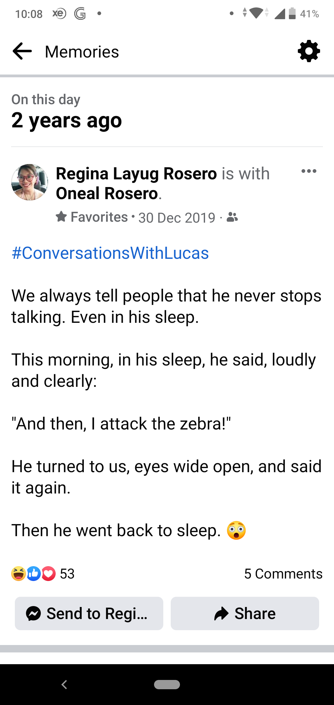
Task: Open Regina Layug Rosero's profile name link
Action: click(x=136, y=173)
